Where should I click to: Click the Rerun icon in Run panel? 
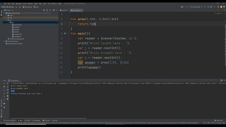coord(4,84)
